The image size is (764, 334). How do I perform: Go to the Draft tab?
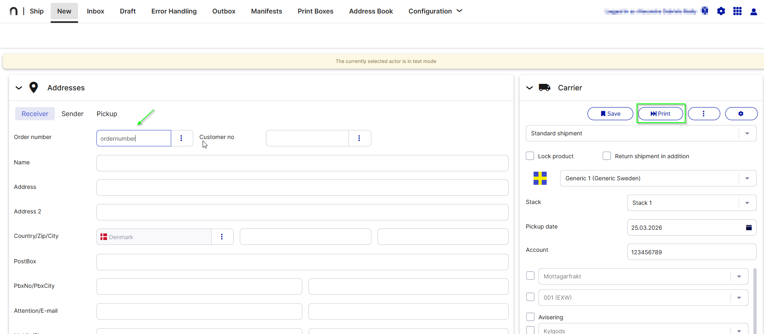tap(128, 11)
